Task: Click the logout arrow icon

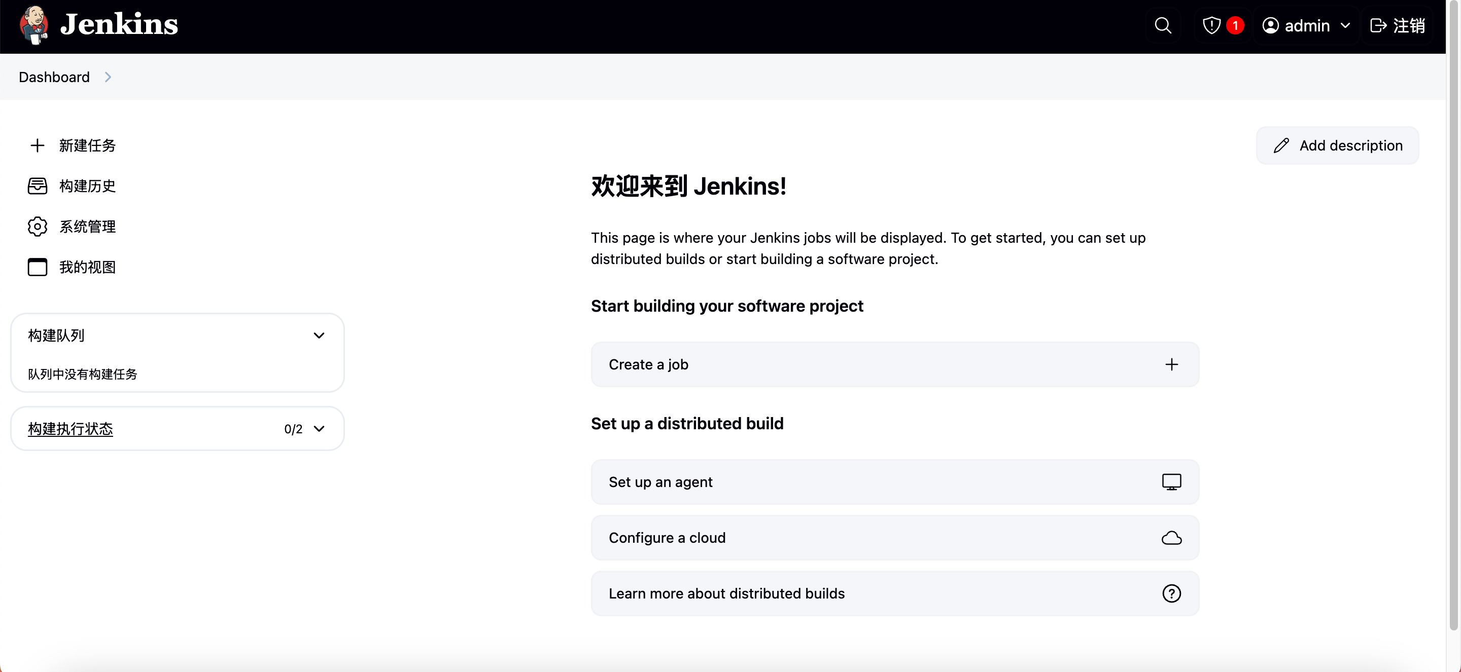Action: pyautogui.click(x=1378, y=25)
